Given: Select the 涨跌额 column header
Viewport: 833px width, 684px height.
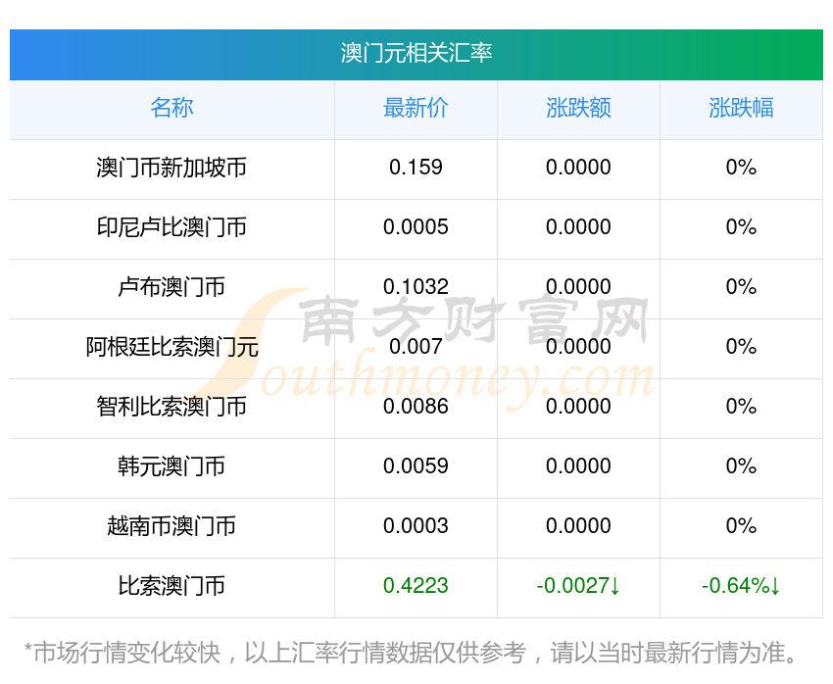Looking at the screenshot, I should point(578,108).
